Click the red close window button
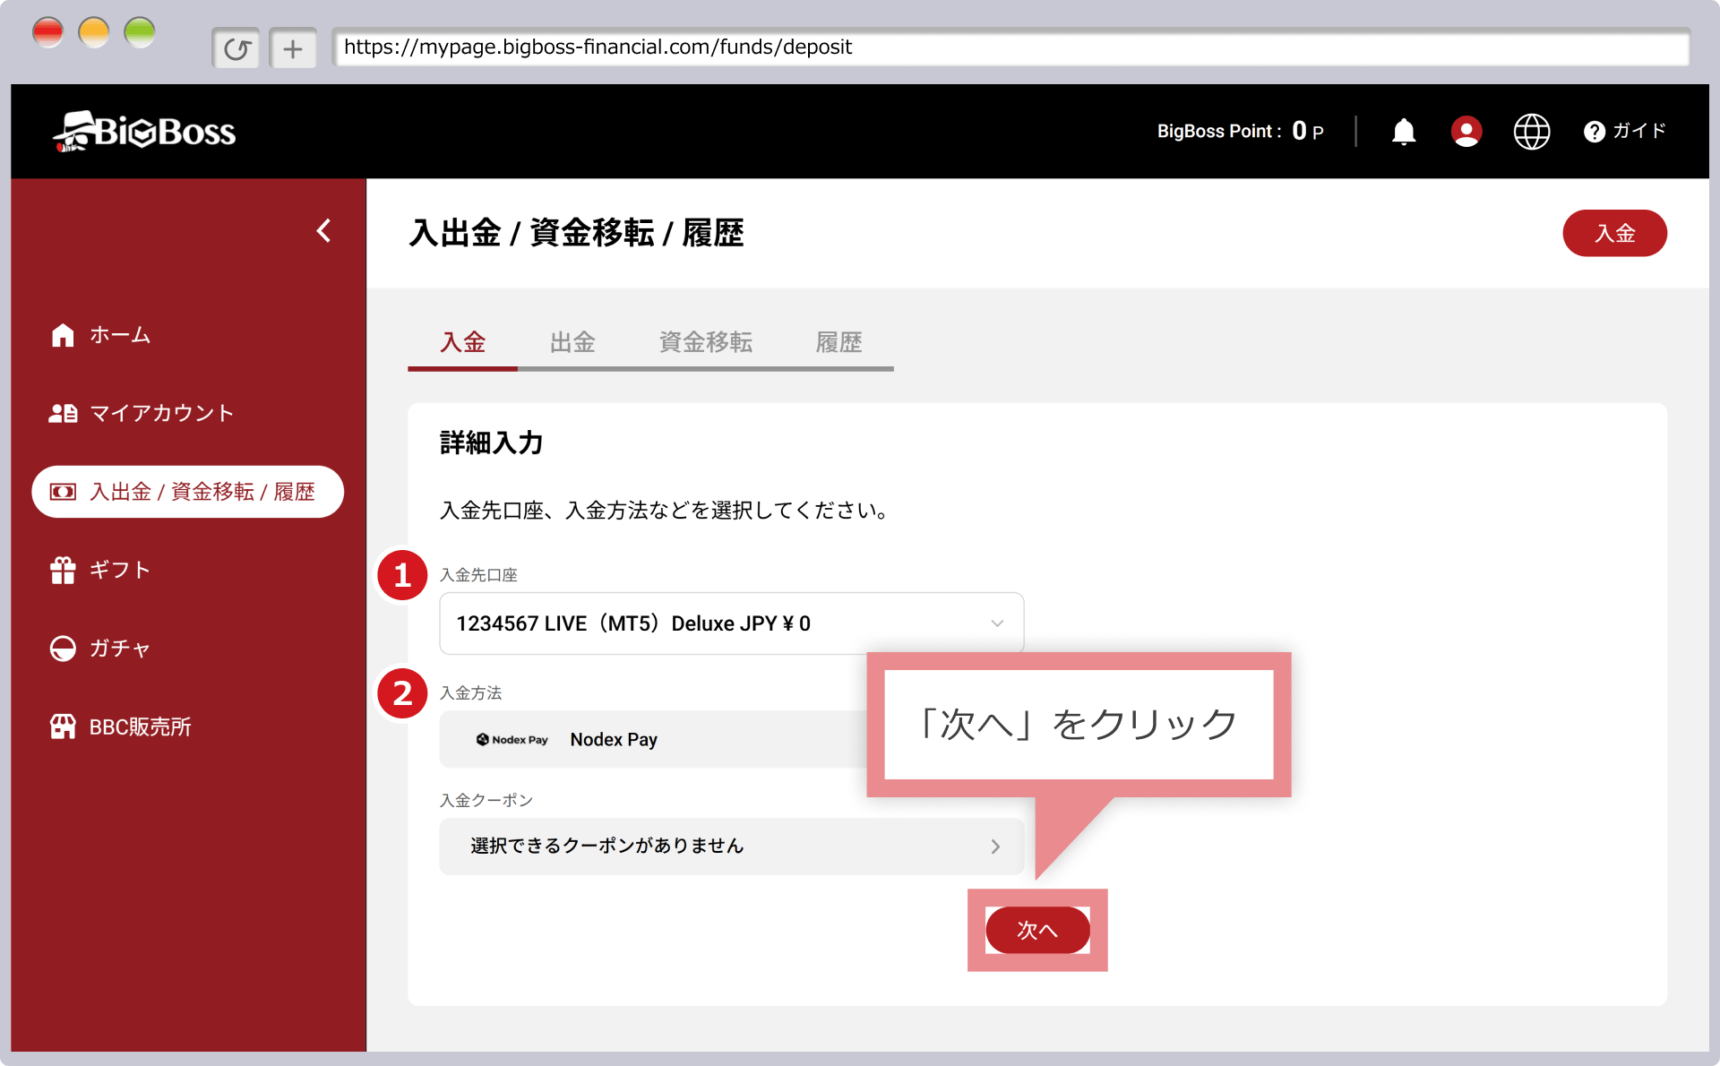The width and height of the screenshot is (1720, 1066). tap(47, 33)
